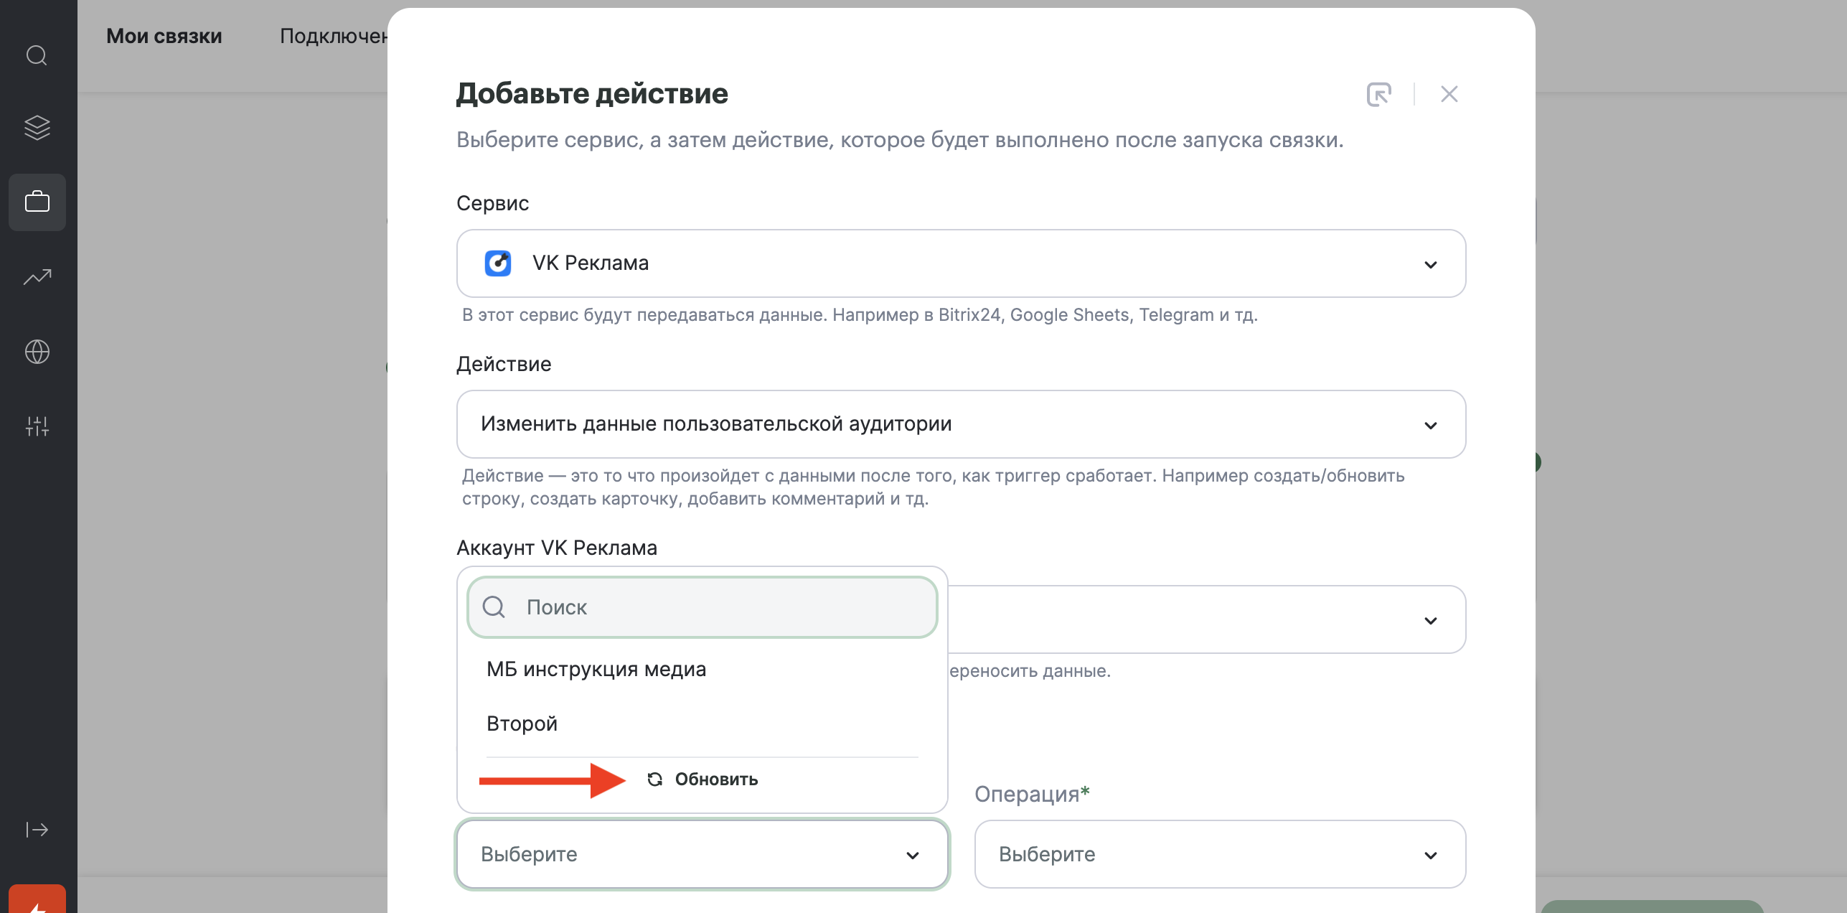Click the orange lightning icon at sidebar bottom
Screen dimensions: 1847x913
coord(37,900)
